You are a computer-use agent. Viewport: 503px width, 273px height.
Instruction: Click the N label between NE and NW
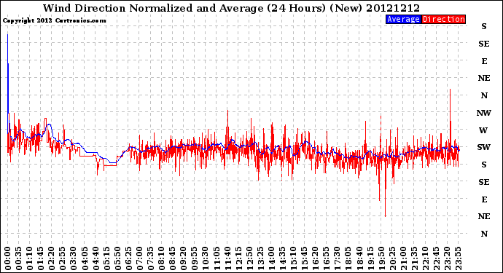(x=484, y=95)
